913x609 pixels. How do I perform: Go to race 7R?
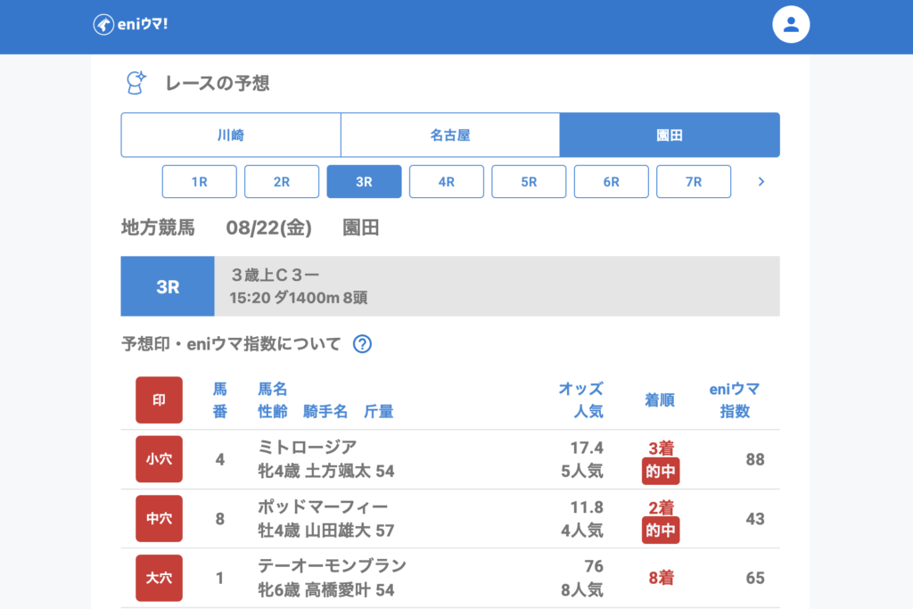pyautogui.click(x=694, y=182)
